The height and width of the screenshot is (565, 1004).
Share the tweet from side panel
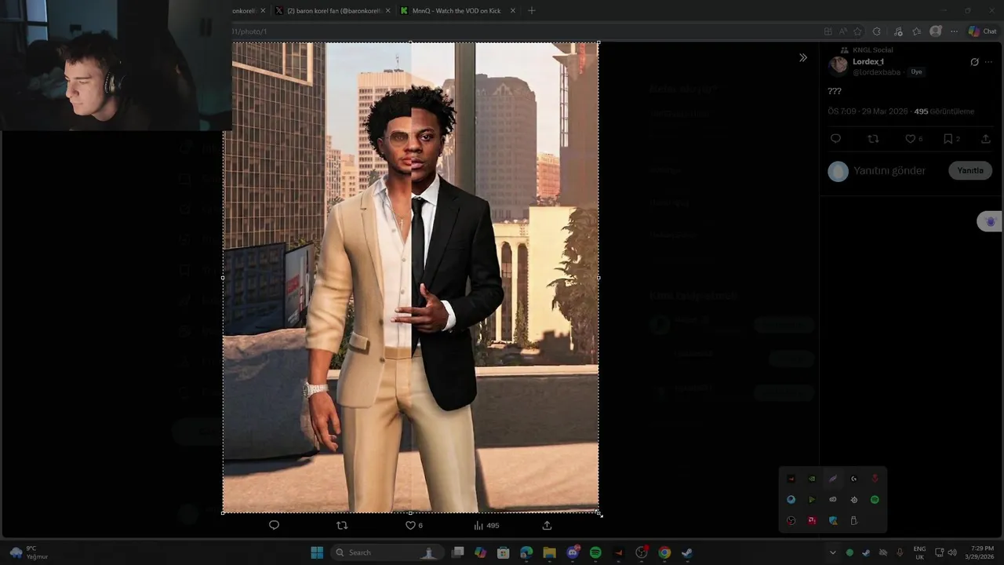[986, 139]
